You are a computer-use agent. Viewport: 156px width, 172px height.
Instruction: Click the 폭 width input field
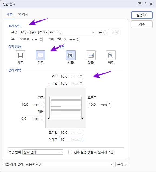(29, 39)
